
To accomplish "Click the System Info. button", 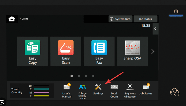I will (x=120, y=19).
